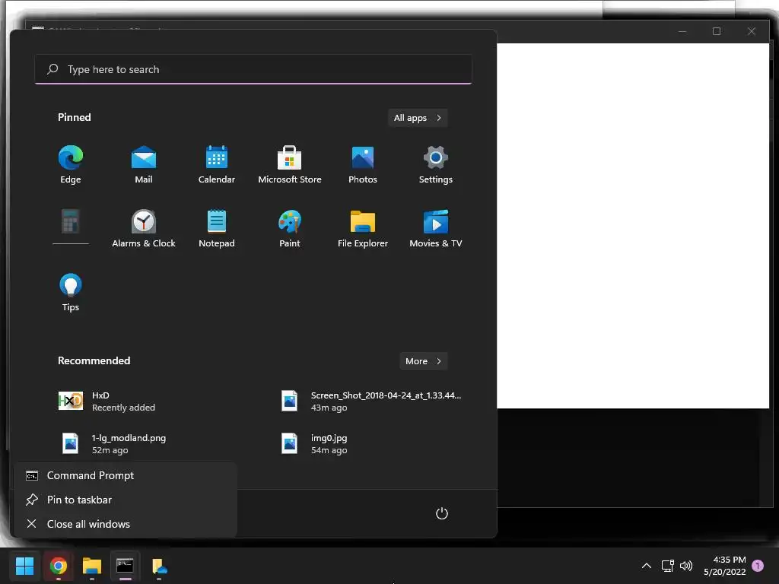Expand More recommended items
Viewport: 779px width, 584px height.
(423, 361)
